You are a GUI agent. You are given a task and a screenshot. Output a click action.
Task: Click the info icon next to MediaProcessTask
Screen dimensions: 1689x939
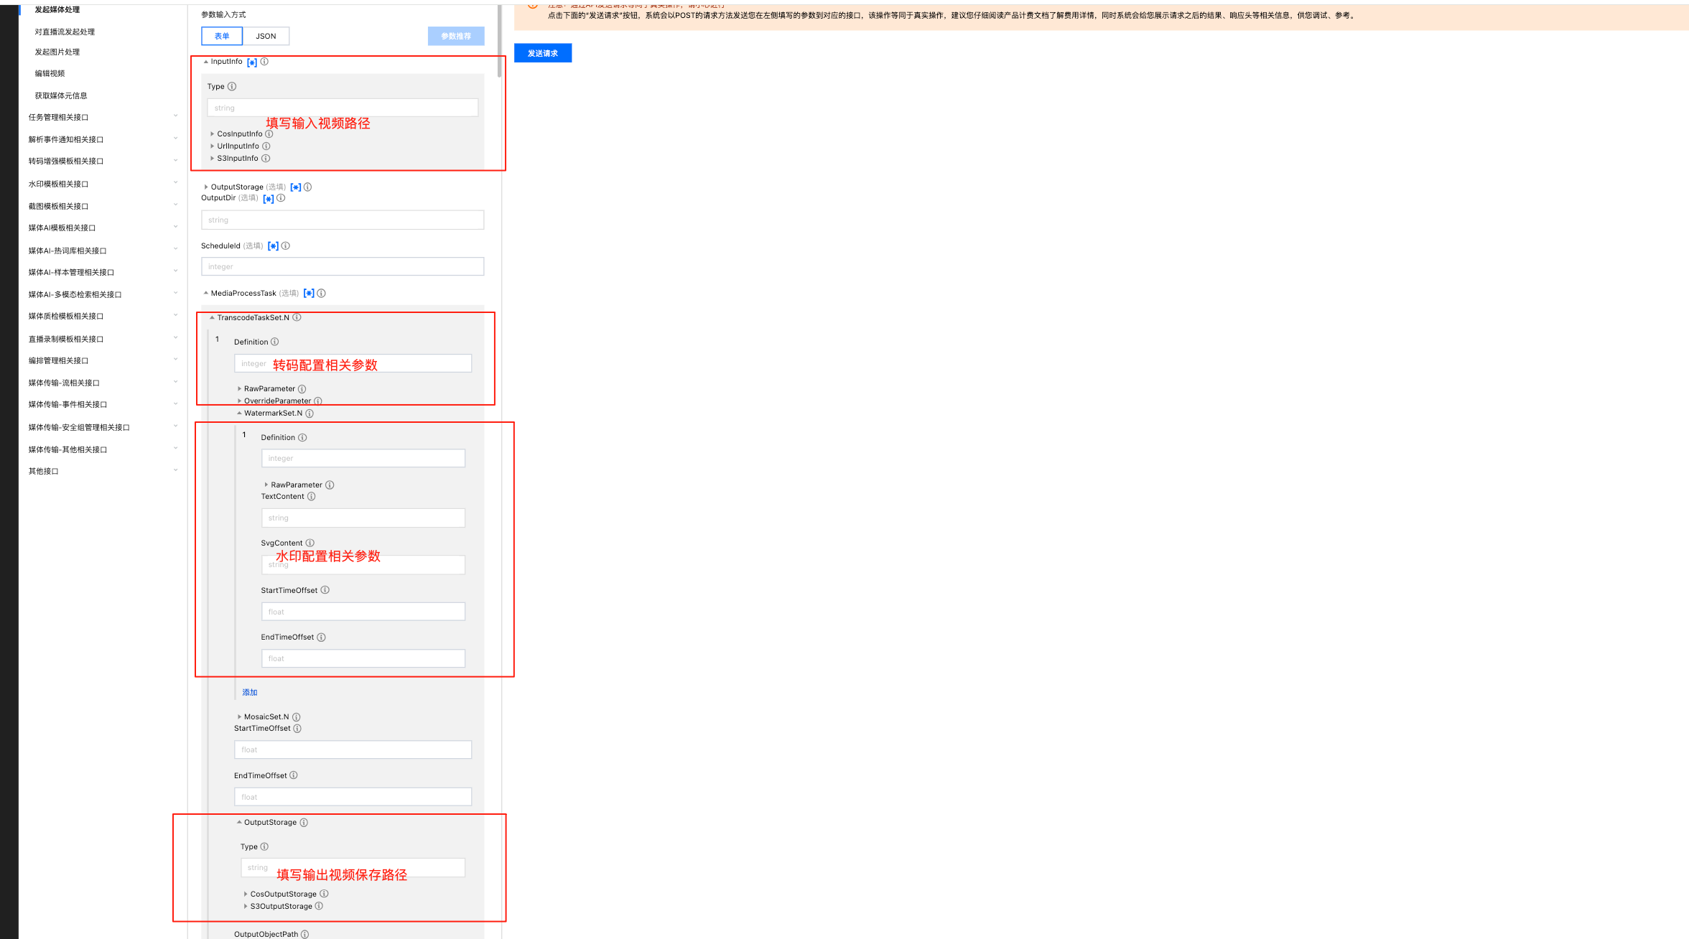pos(321,294)
